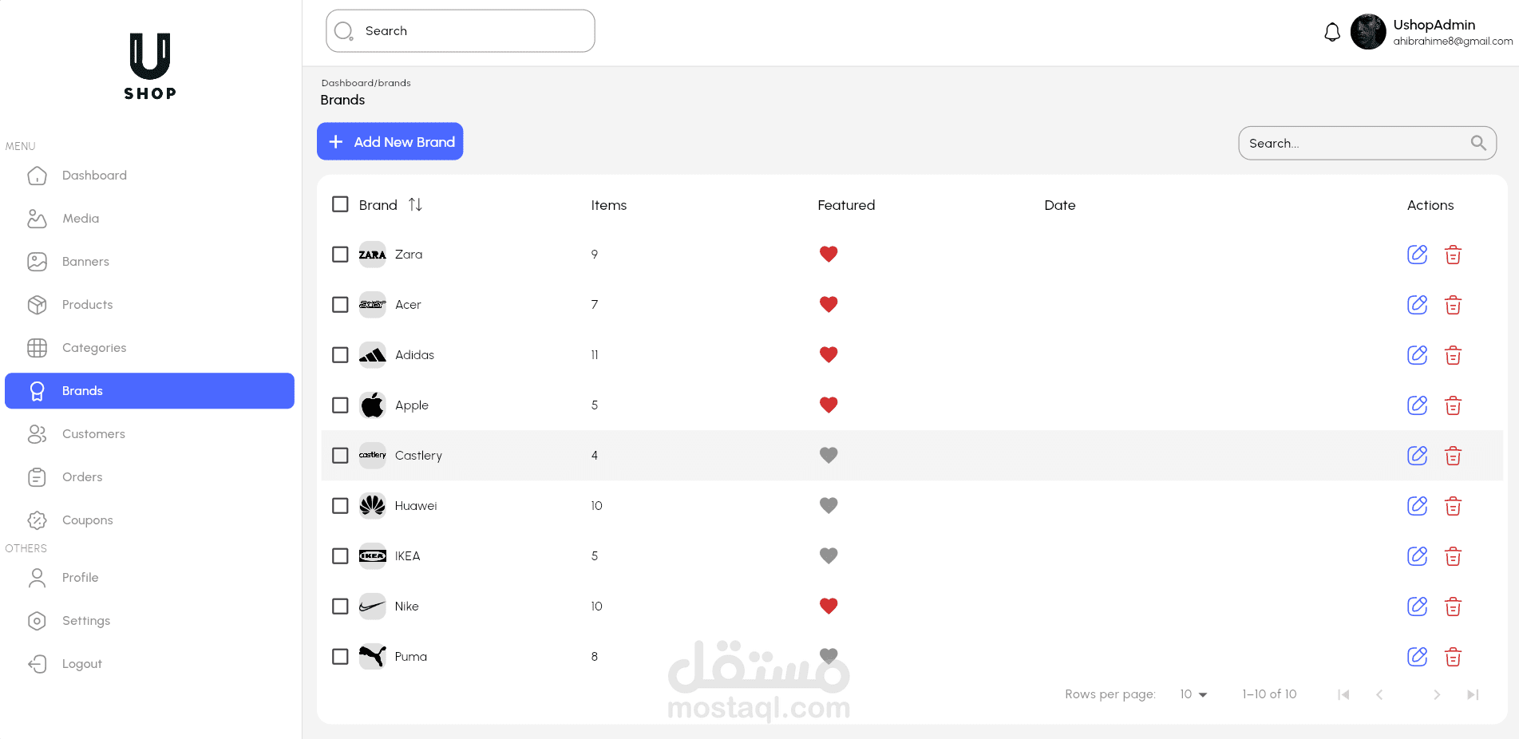Delete the Zara brand
This screenshot has width=1519, height=739.
pos(1453,255)
